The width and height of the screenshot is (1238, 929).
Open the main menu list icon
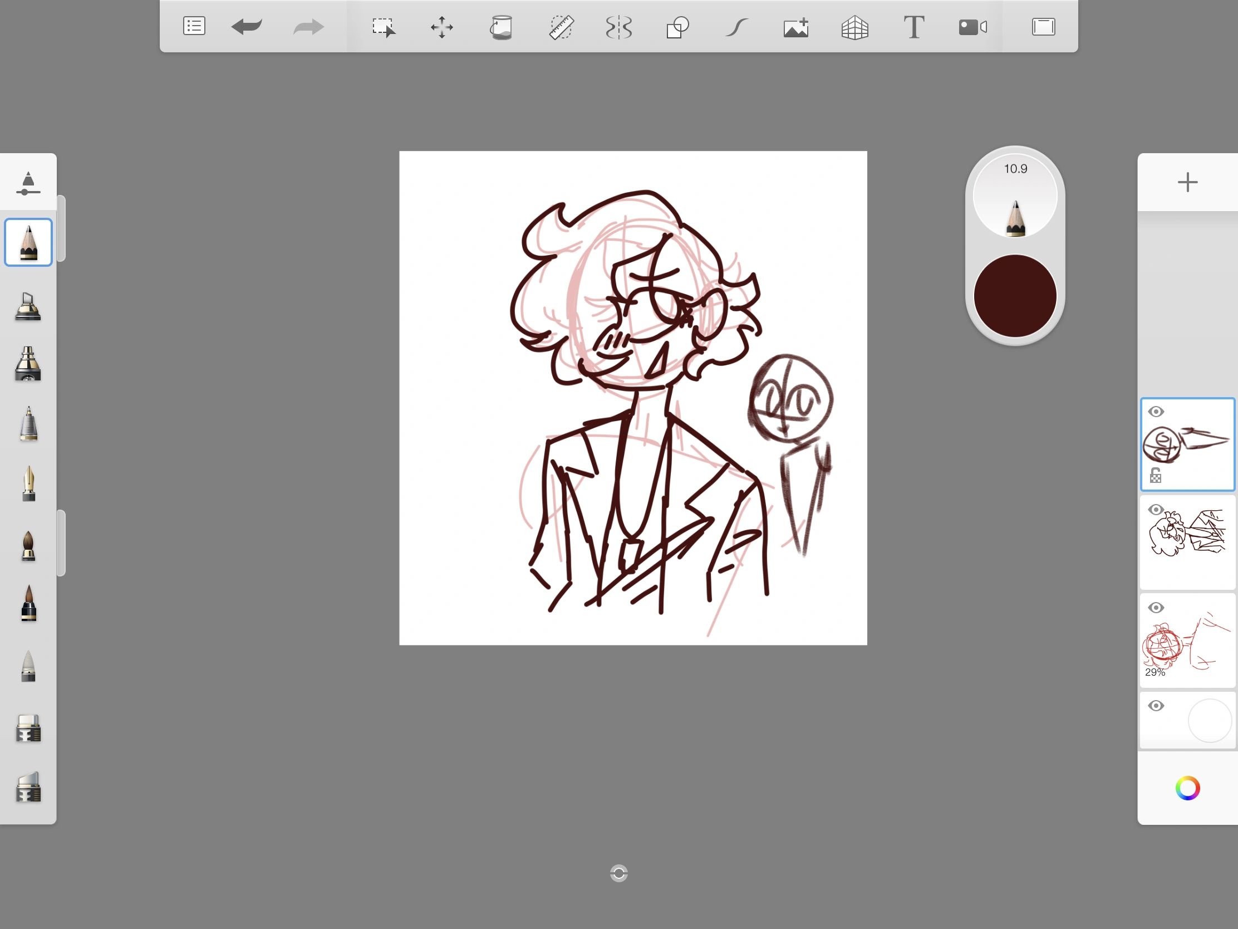pyautogui.click(x=194, y=26)
